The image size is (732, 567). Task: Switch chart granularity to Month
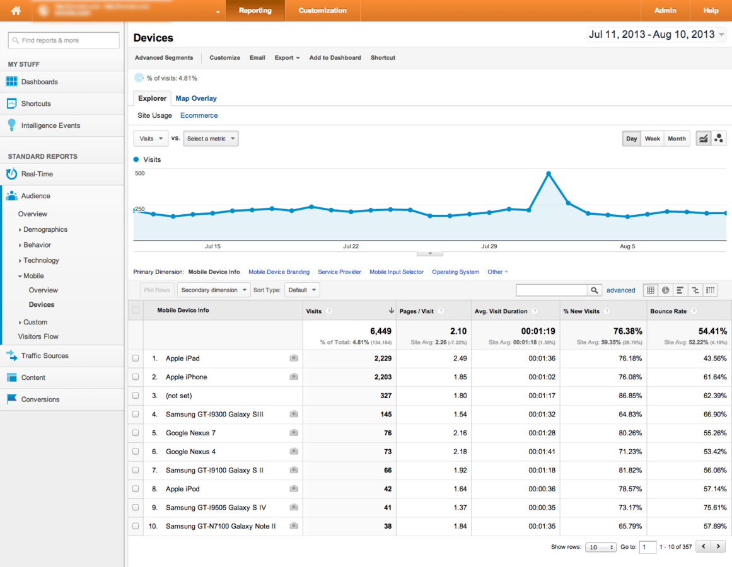[x=677, y=139]
